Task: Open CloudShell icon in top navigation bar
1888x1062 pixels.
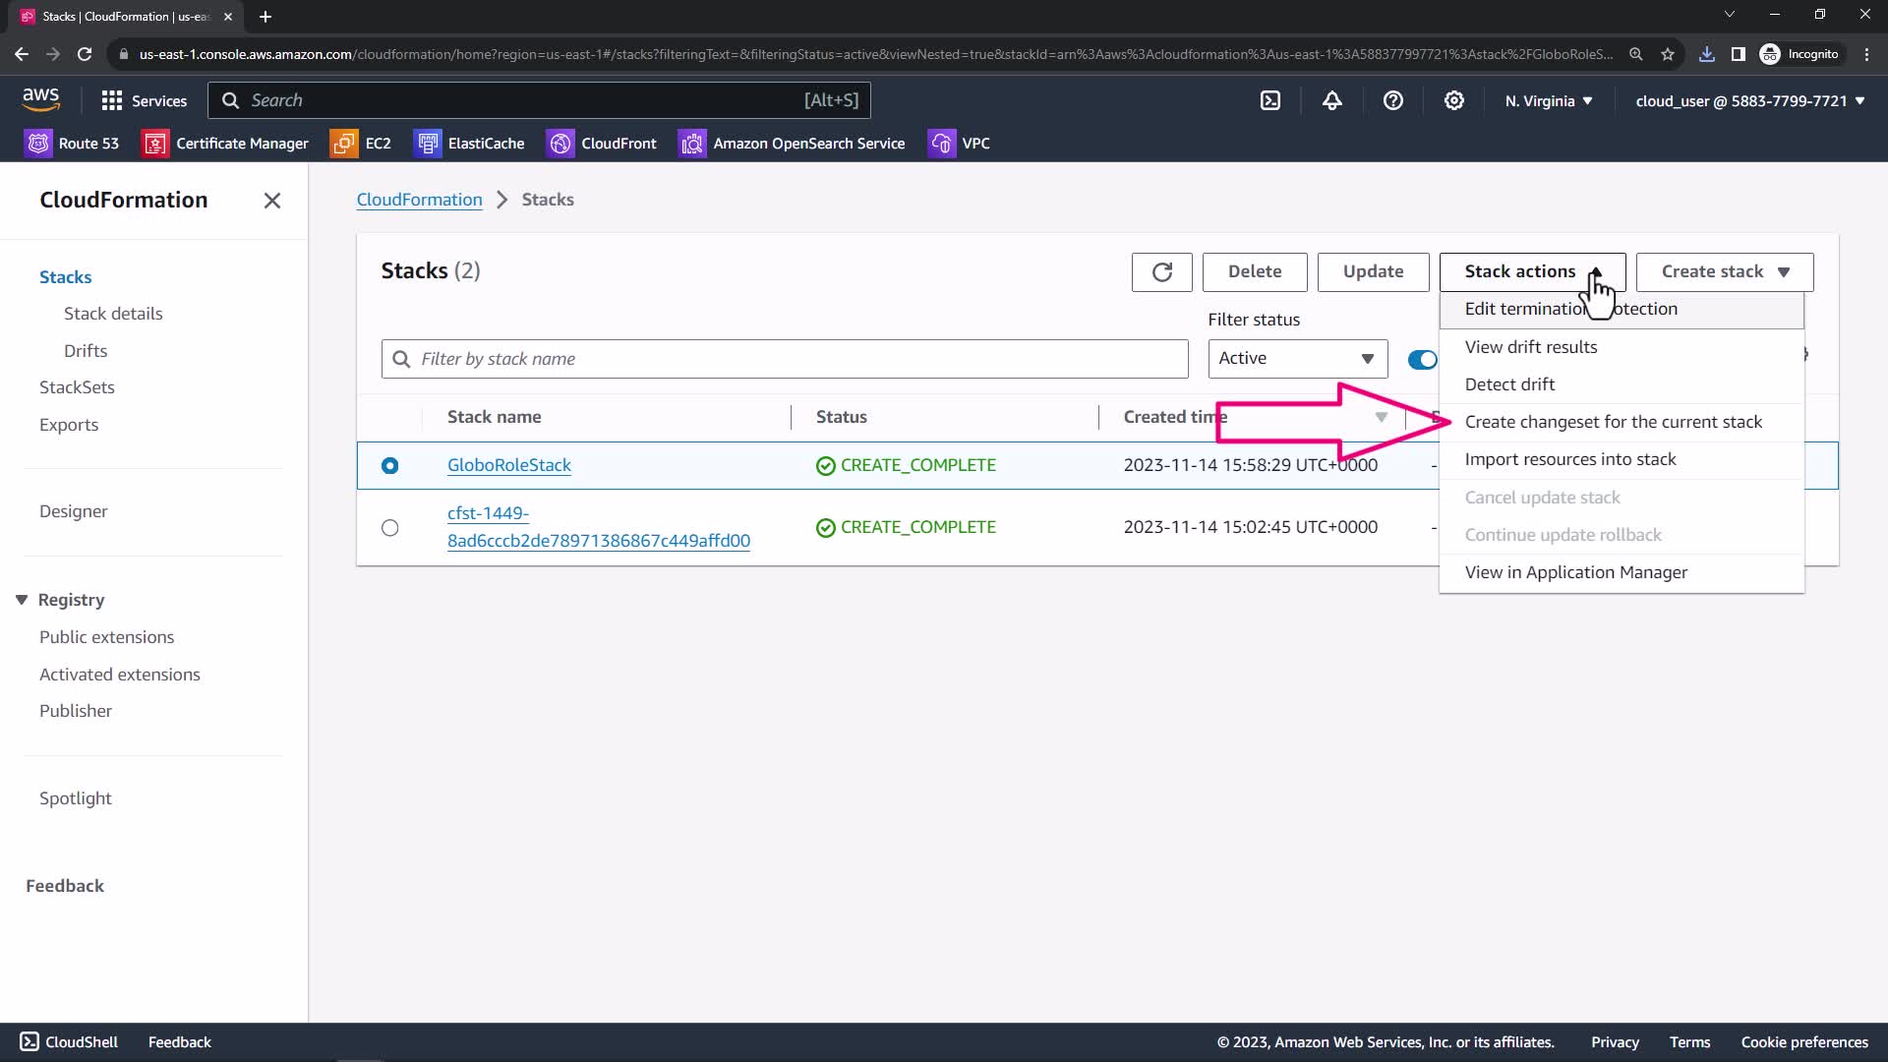Action: coord(1270,100)
